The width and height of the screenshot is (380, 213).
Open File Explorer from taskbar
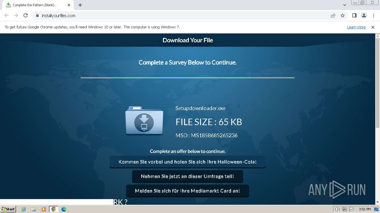(34, 209)
